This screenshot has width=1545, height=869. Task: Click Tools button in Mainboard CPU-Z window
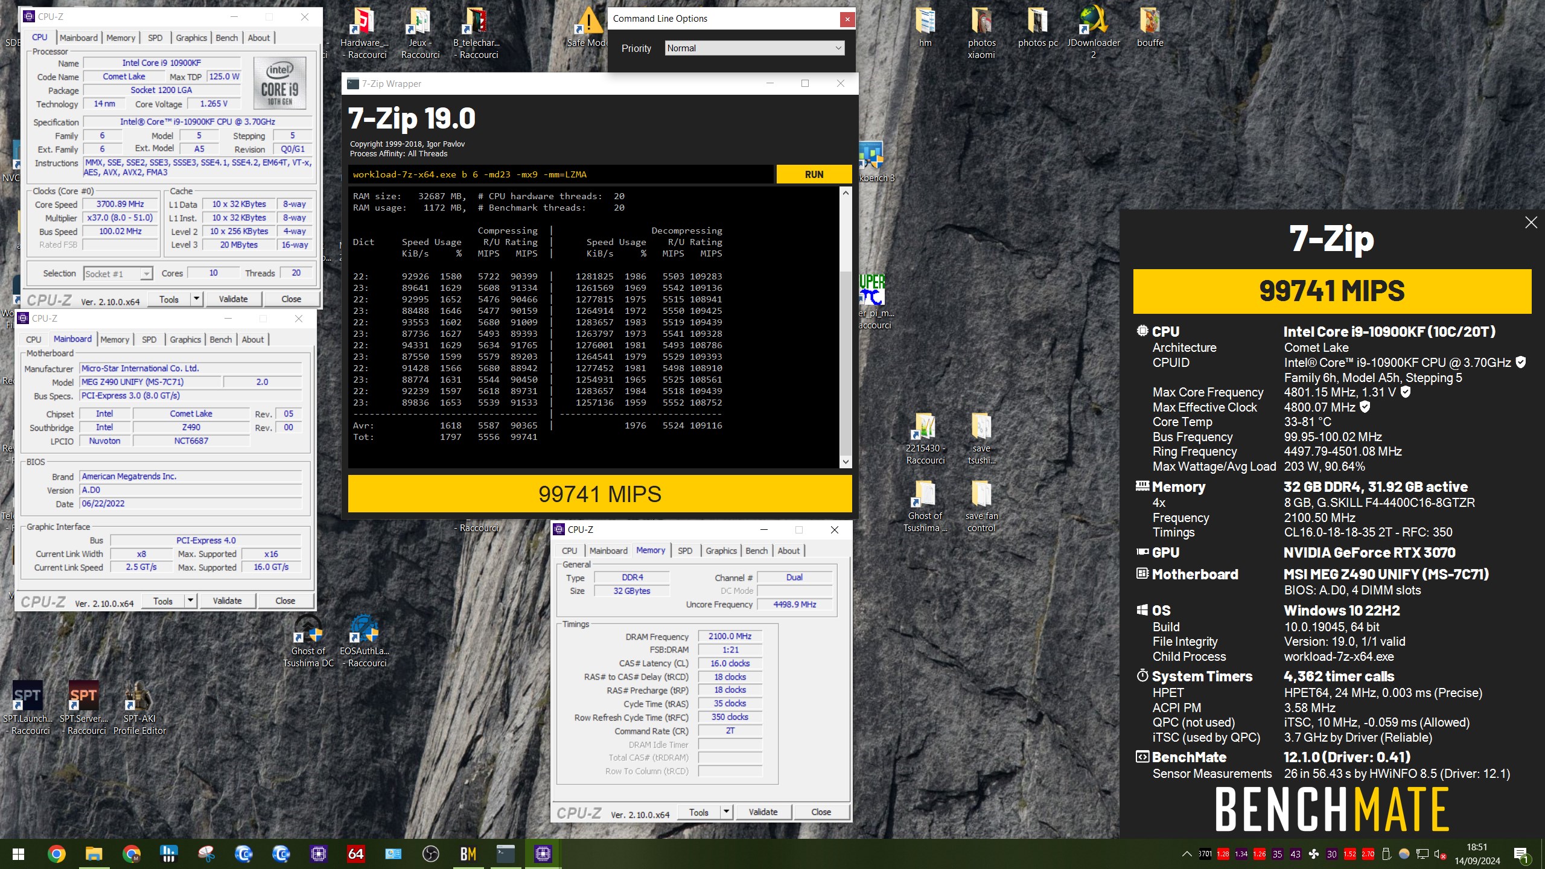(163, 600)
